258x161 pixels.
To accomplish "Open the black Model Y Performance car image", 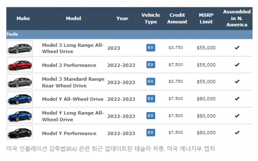I will tap(20, 133).
